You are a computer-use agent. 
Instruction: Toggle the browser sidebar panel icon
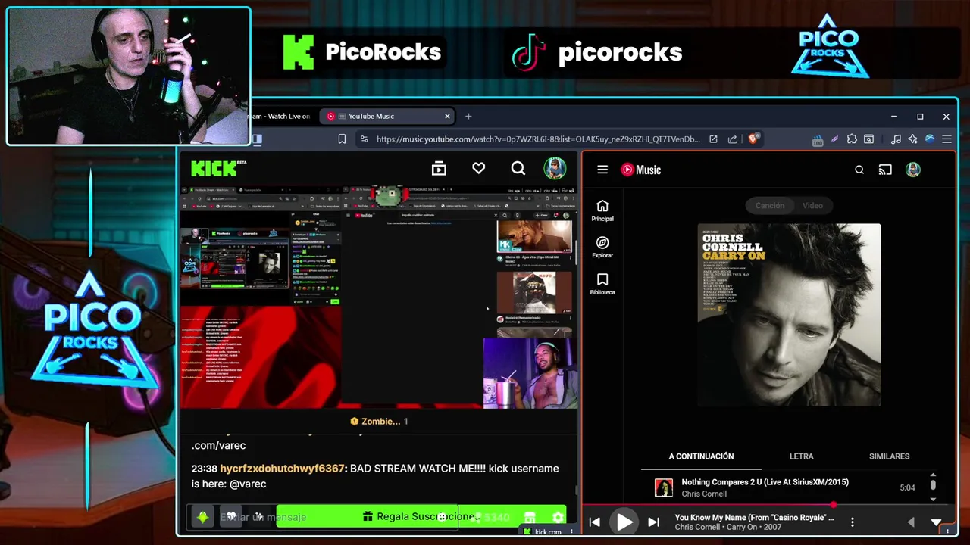[x=257, y=139]
